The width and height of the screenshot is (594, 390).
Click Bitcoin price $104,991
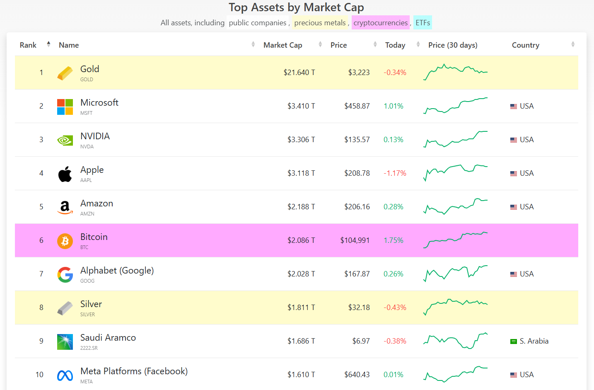click(x=355, y=240)
